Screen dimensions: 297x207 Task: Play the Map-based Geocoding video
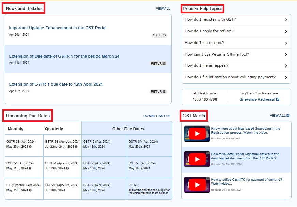197,134
